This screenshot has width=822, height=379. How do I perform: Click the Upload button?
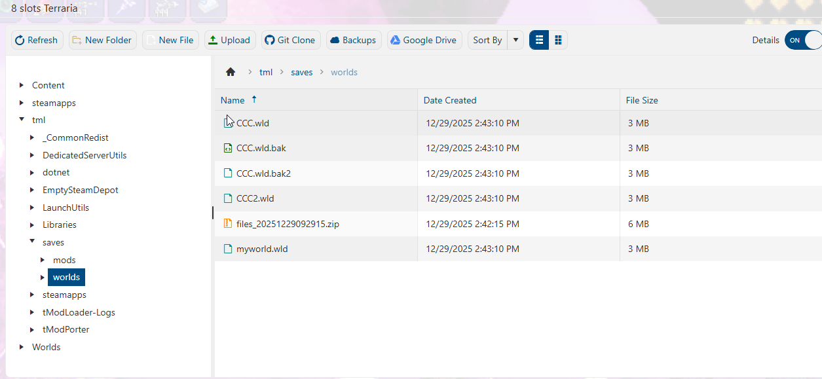[229, 40]
